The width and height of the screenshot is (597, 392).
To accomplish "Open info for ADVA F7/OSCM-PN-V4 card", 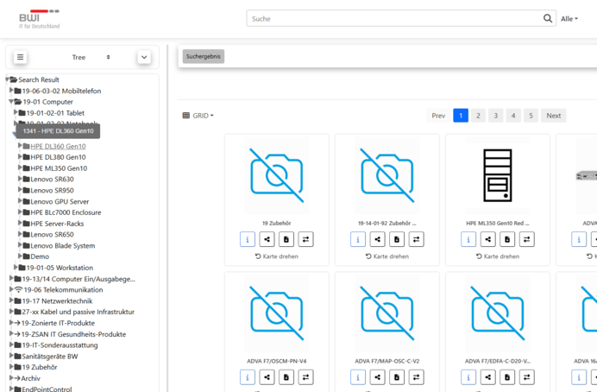I will pyautogui.click(x=247, y=377).
